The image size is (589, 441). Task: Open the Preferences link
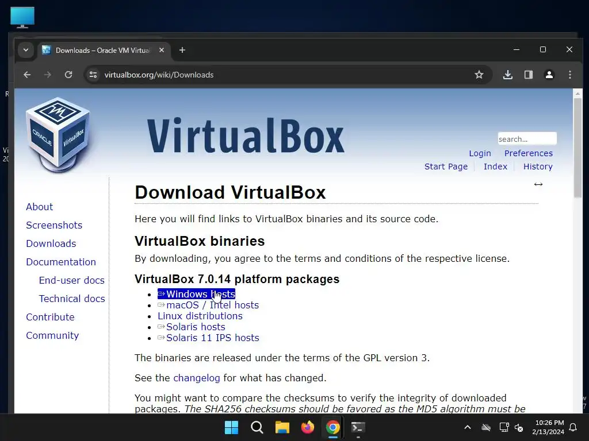[x=528, y=153]
